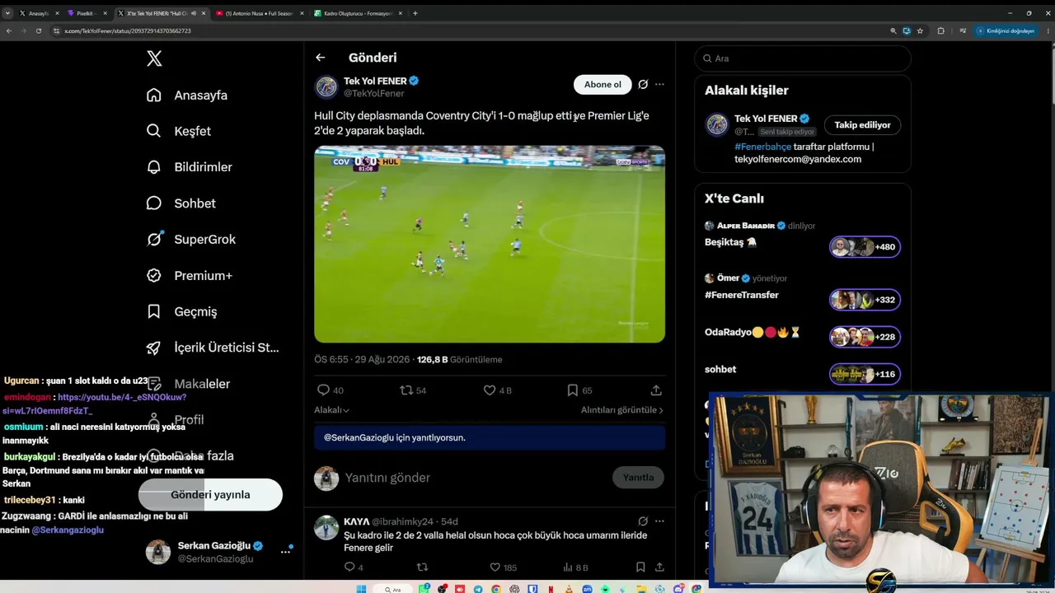Open the #Fenerbahçe hashtag link
1055x593 pixels.
click(x=762, y=147)
